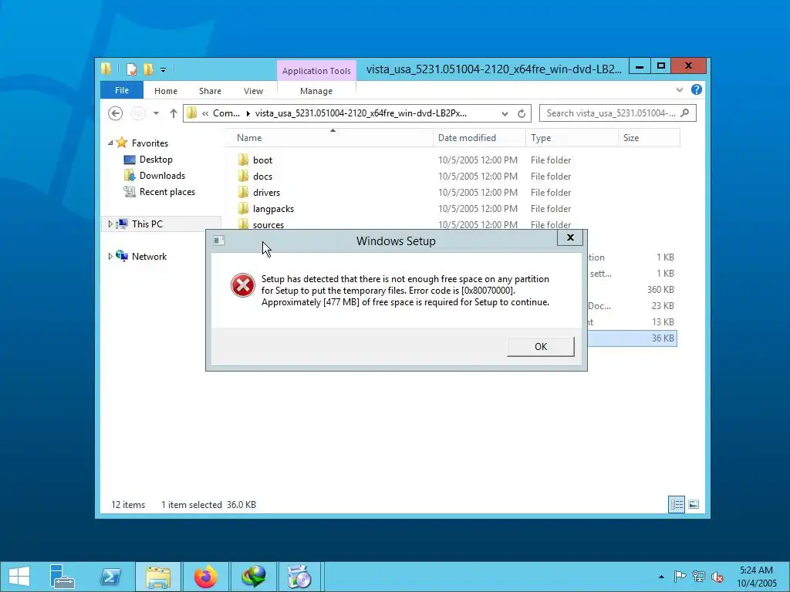Image resolution: width=790 pixels, height=592 pixels.
Task: Open Explorer Help question mark
Action: coord(697,89)
